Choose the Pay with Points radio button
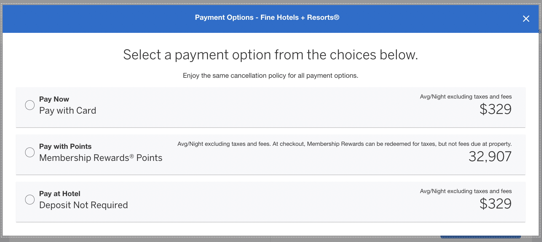 [x=30, y=152]
